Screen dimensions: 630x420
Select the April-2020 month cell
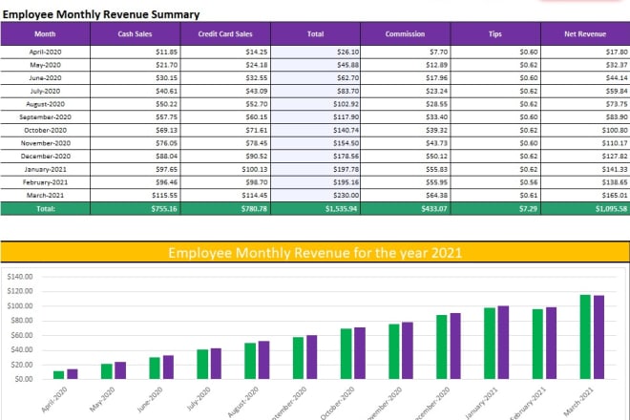point(45,52)
